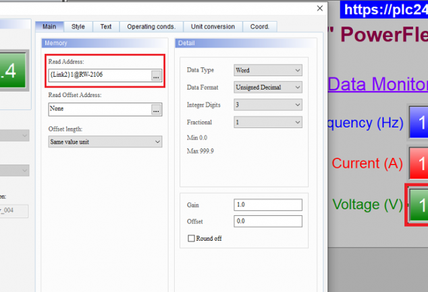Click the Max 999.9 text
Viewport: 428px width, 292px height.
coord(200,151)
